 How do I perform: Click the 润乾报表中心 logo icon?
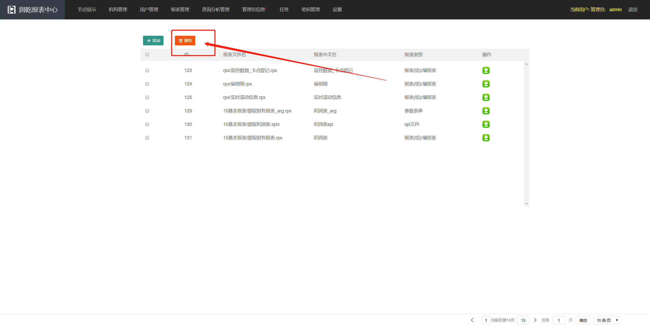11,10
